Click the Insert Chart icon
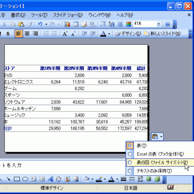 pos(67,24)
